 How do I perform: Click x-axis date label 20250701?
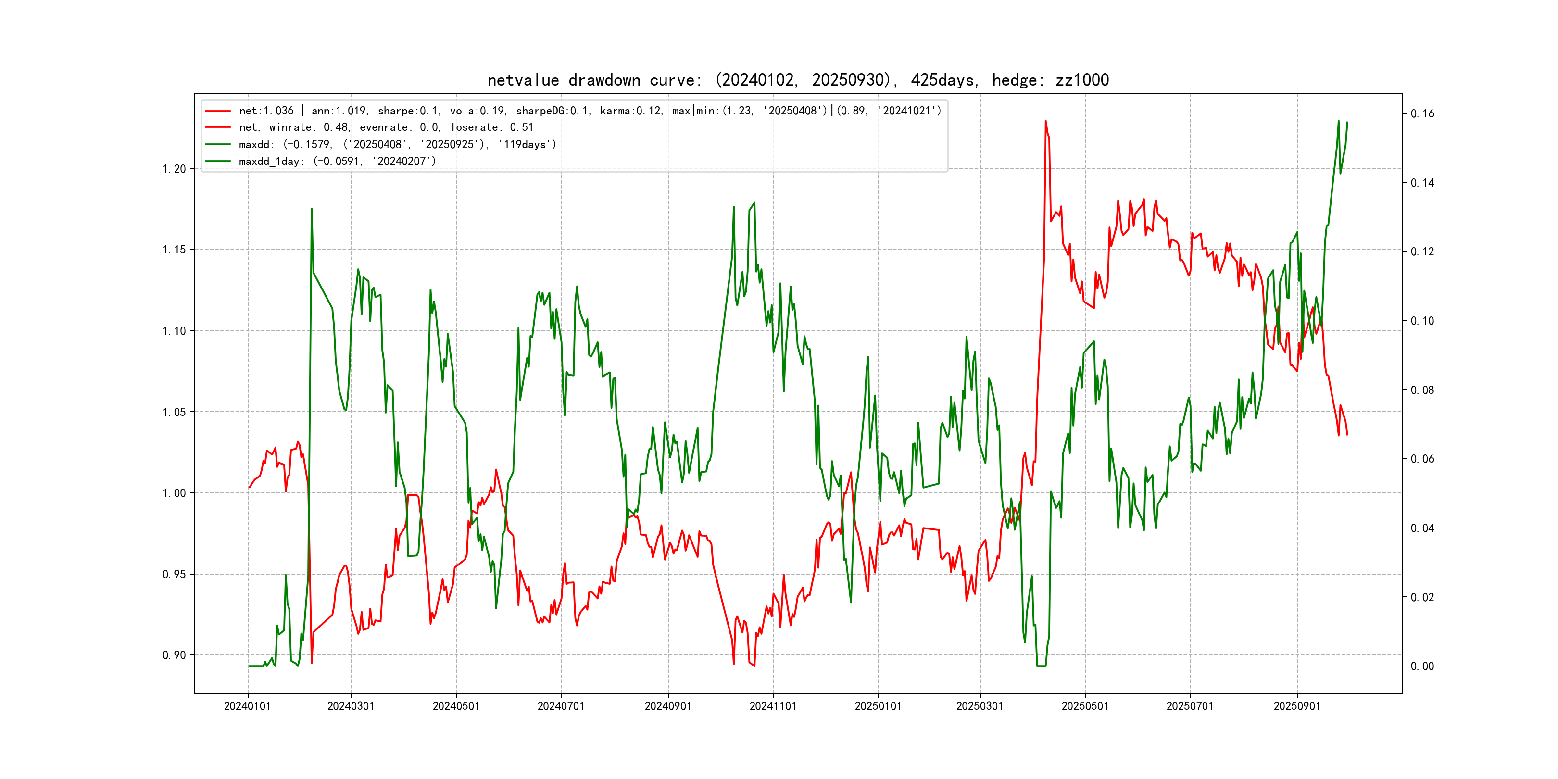pyautogui.click(x=1190, y=706)
